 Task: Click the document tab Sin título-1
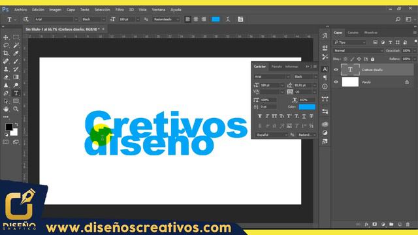[x=63, y=29]
